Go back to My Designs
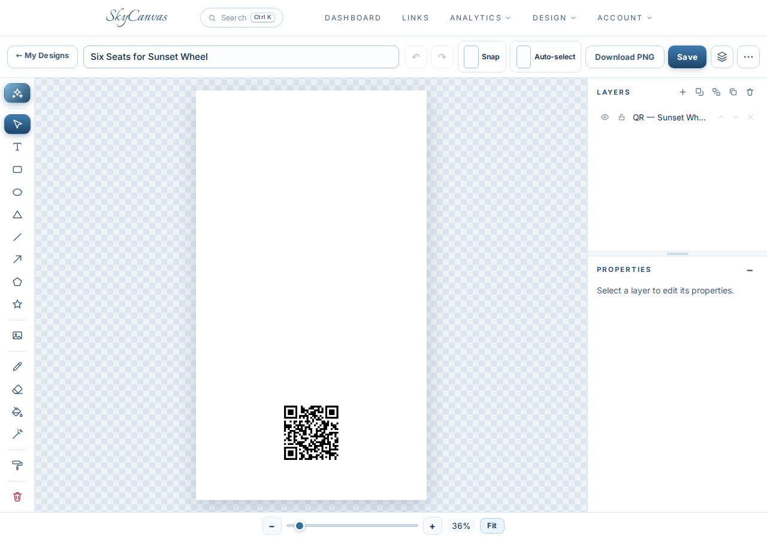This screenshot has width=767, height=539. [43, 56]
